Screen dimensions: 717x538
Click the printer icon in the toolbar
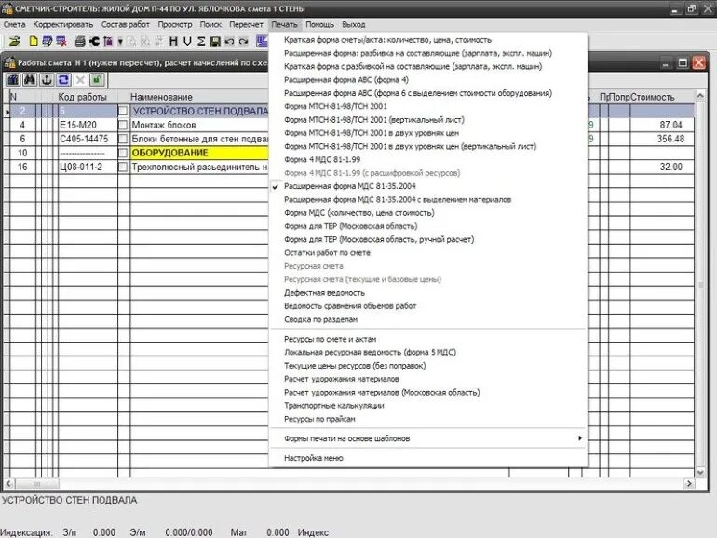(x=80, y=42)
